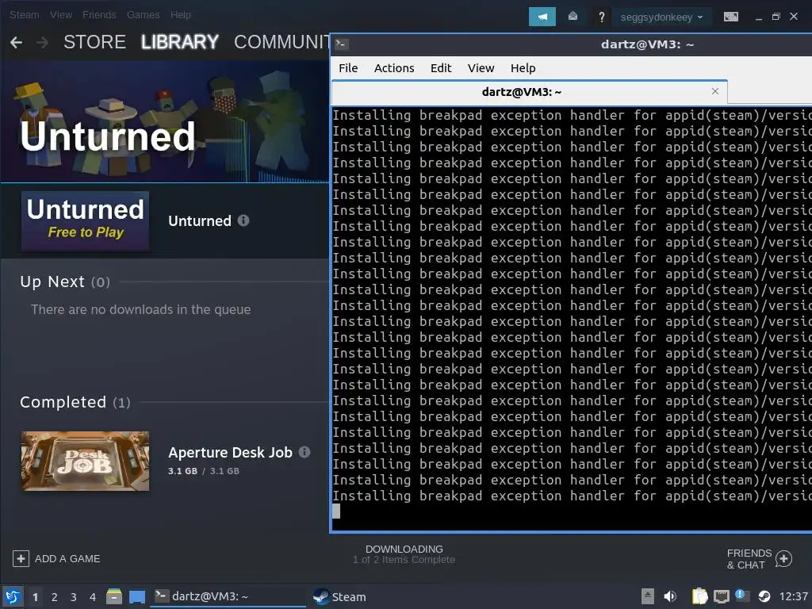Expand the seggsydonkeey account dropdown

click(661, 17)
